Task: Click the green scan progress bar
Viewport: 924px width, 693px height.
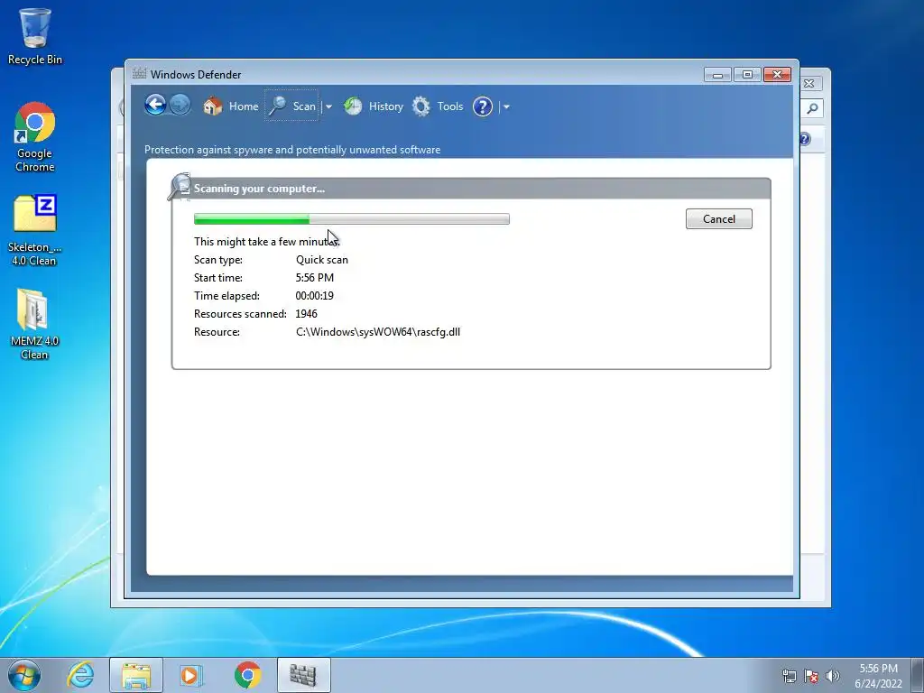Action: pos(352,219)
